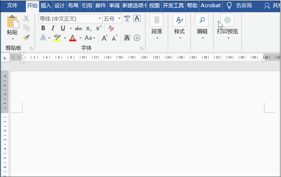Screen dimensions: 281x177
Task: Click the tab stop selector in ruler corner
Action: pyautogui.click(x=5, y=58)
